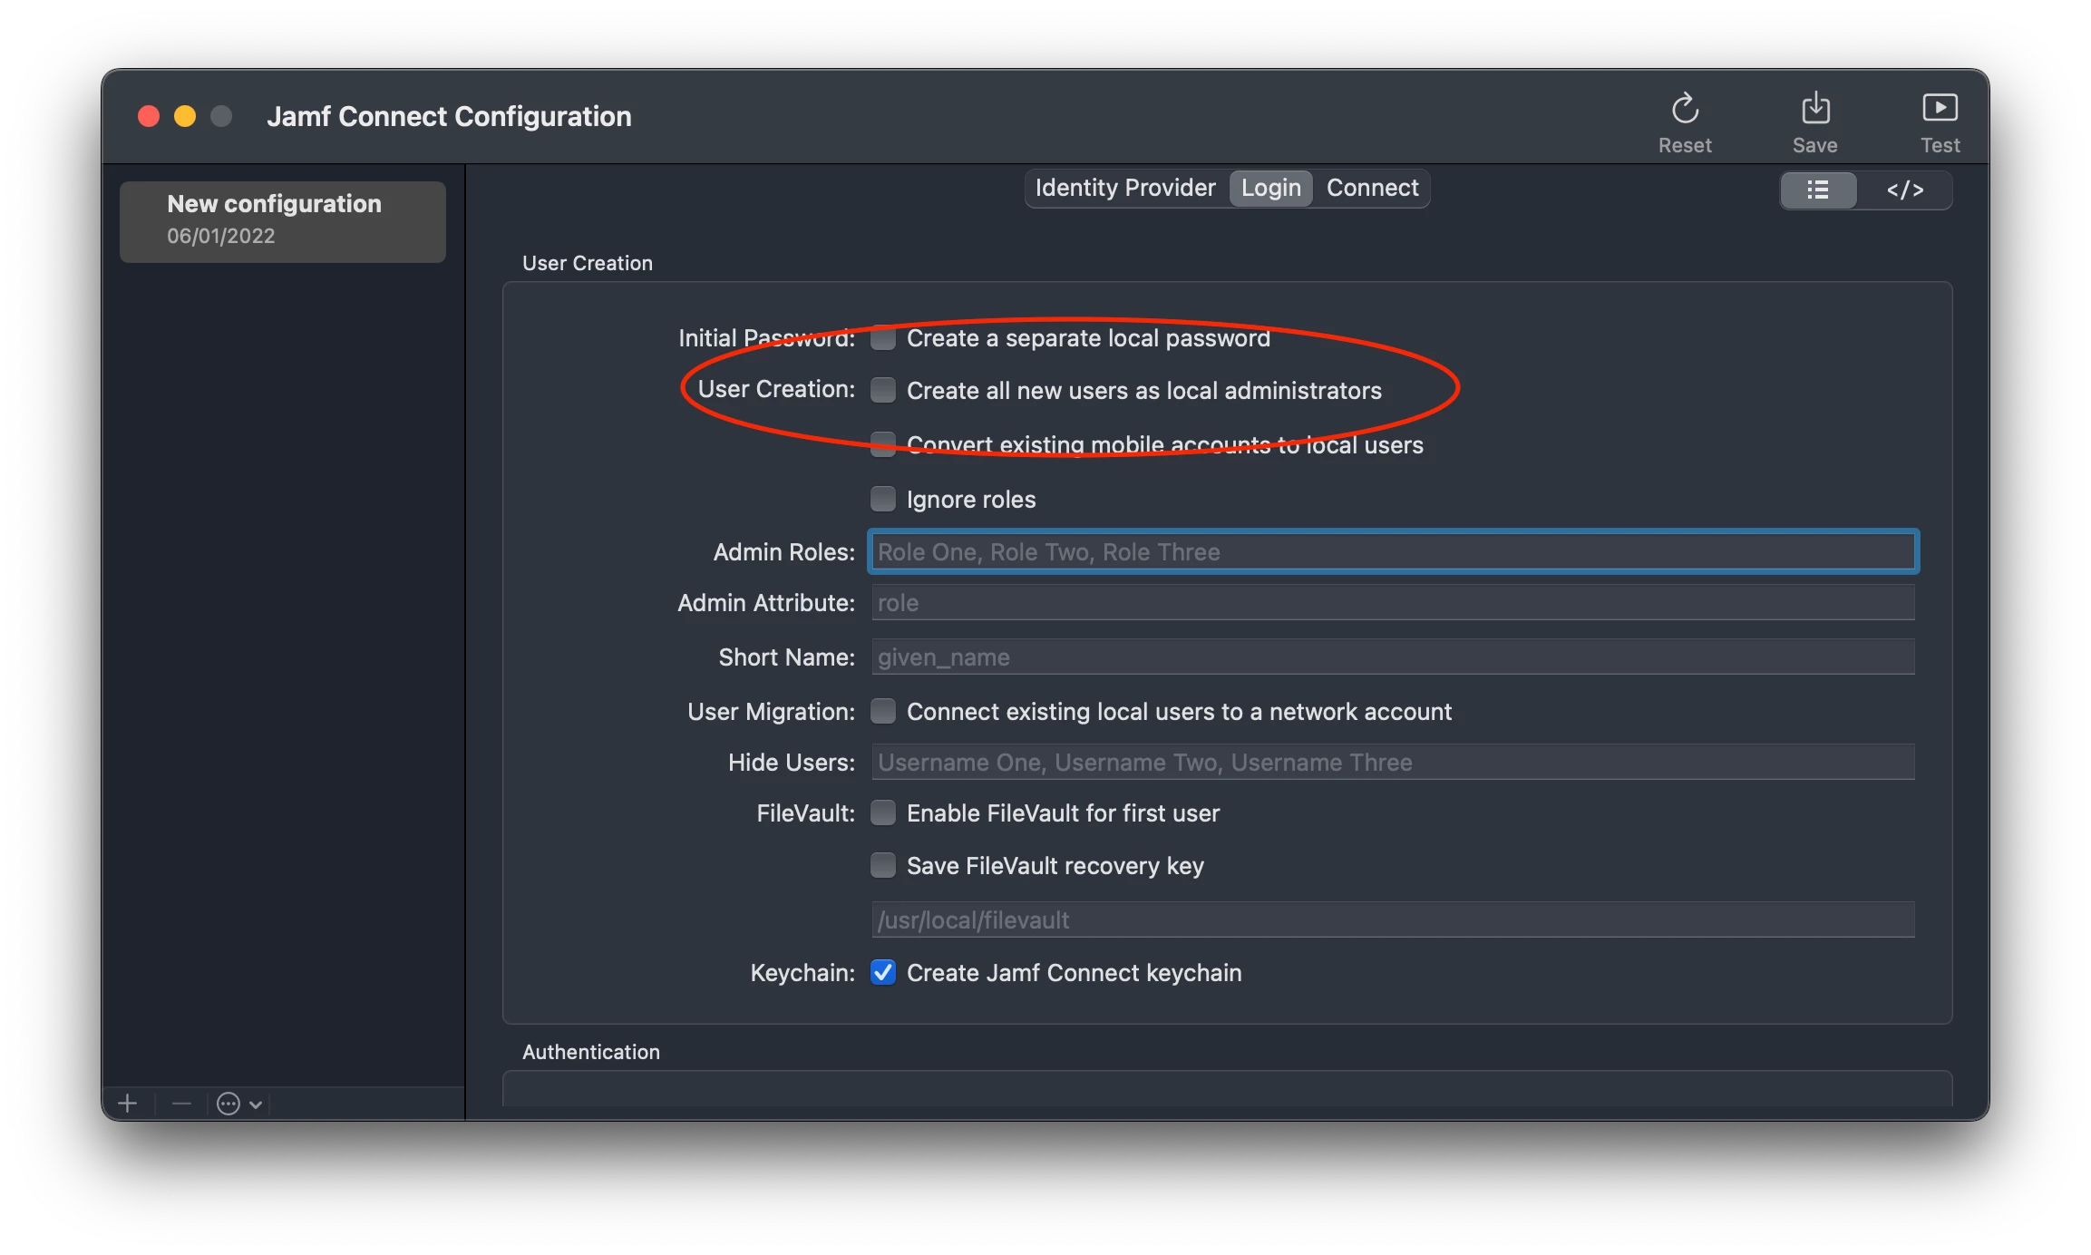
Task: Enable FileVault for first user
Action: click(x=883, y=812)
